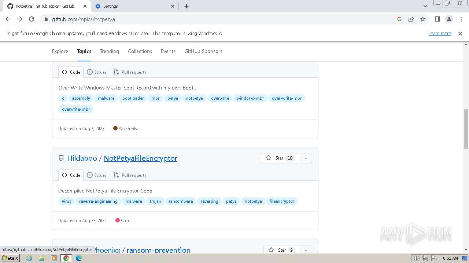469x263 pixels.
Task: Click the Assembly language label
Action: 125,129
